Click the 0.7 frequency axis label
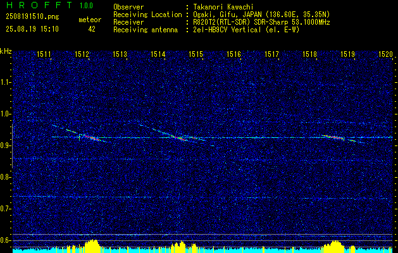 click(5, 209)
